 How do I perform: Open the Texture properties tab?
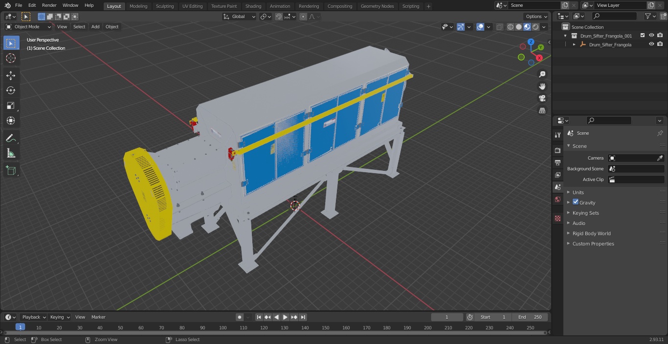(x=557, y=218)
